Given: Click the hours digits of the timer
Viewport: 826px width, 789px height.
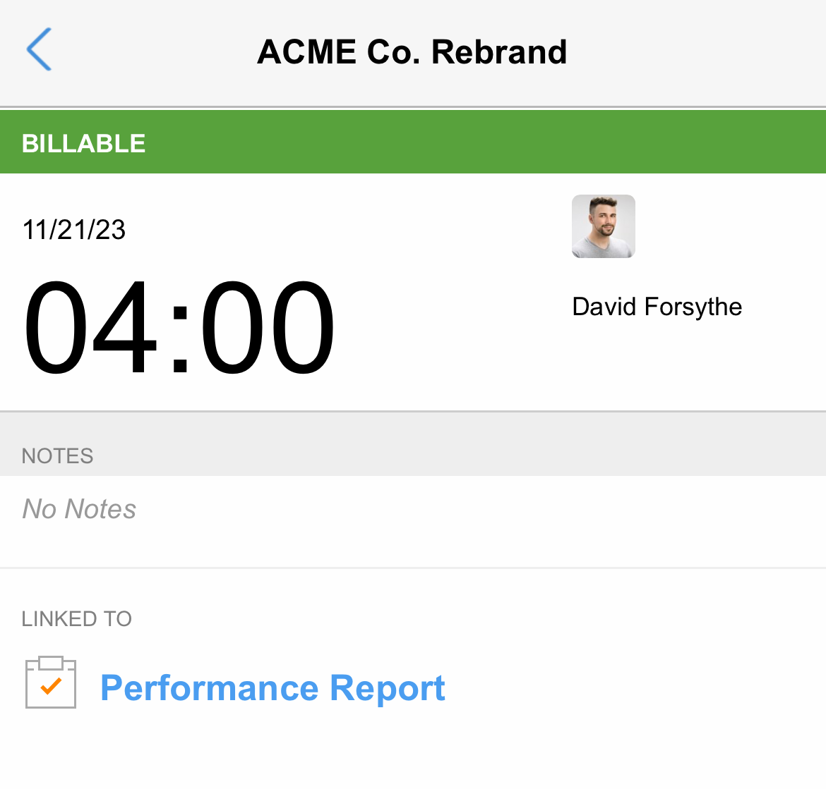Looking at the screenshot, I should tap(90, 326).
